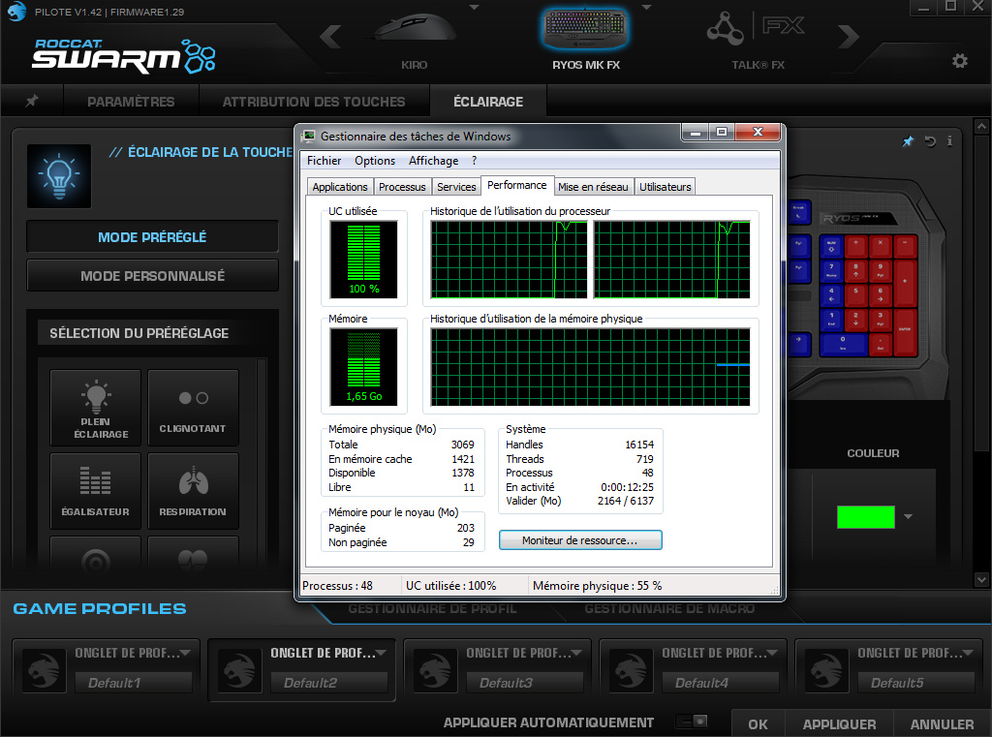This screenshot has height=737, width=992.
Task: Click the undo reset icon in lighting panel
Action: (x=930, y=141)
